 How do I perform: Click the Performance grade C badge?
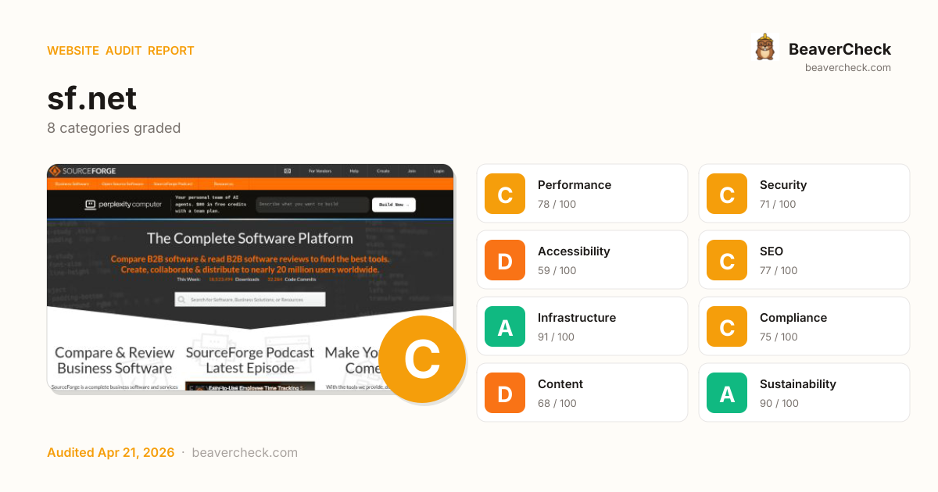click(x=505, y=194)
